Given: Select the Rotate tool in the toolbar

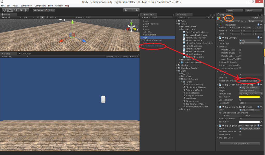Looking at the screenshot, I should (16, 10).
